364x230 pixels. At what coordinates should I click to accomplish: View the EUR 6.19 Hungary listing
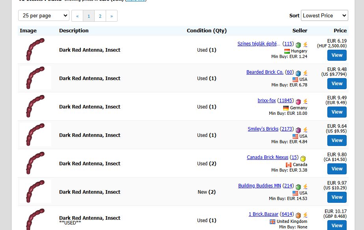pos(337,55)
